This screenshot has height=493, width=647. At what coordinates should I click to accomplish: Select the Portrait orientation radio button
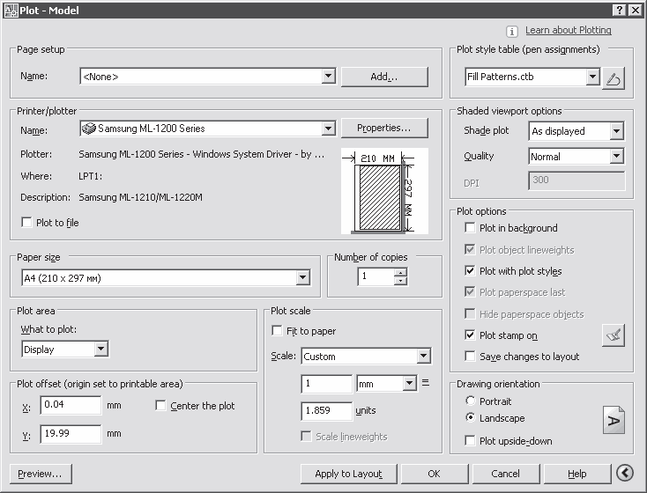470,401
